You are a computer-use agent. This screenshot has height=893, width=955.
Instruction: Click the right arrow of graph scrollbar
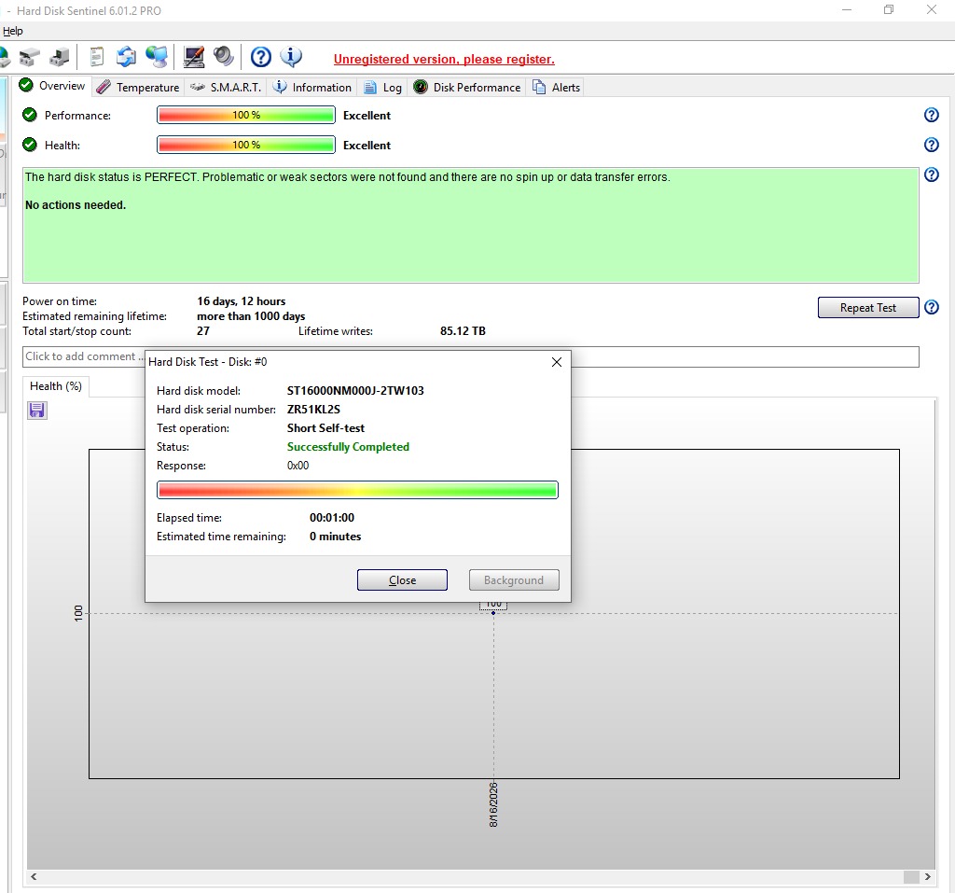pyautogui.click(x=928, y=876)
